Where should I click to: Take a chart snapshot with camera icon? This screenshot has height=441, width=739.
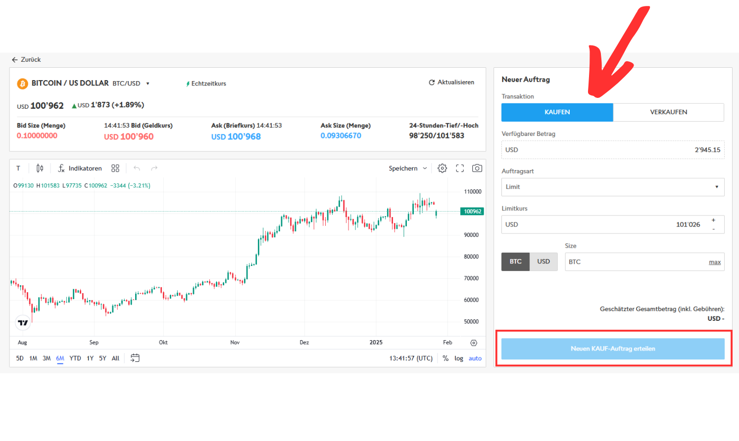[477, 168]
